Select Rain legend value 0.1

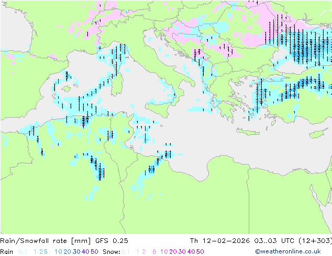(x=23, y=252)
